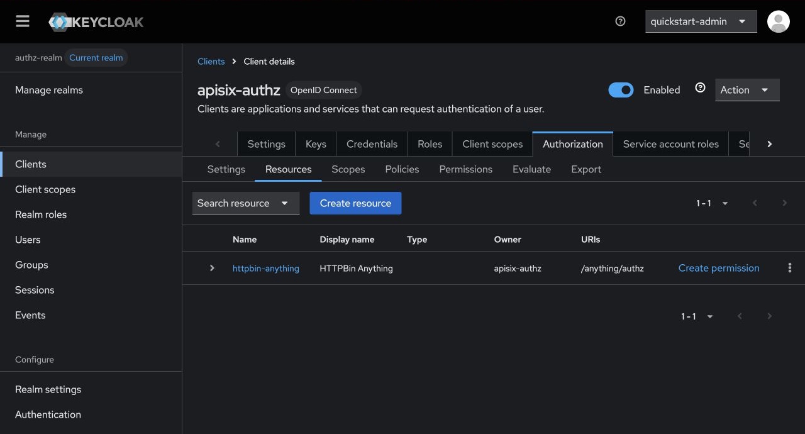This screenshot has height=434, width=805.
Task: Open the Policies sub-tab
Action: 402,169
